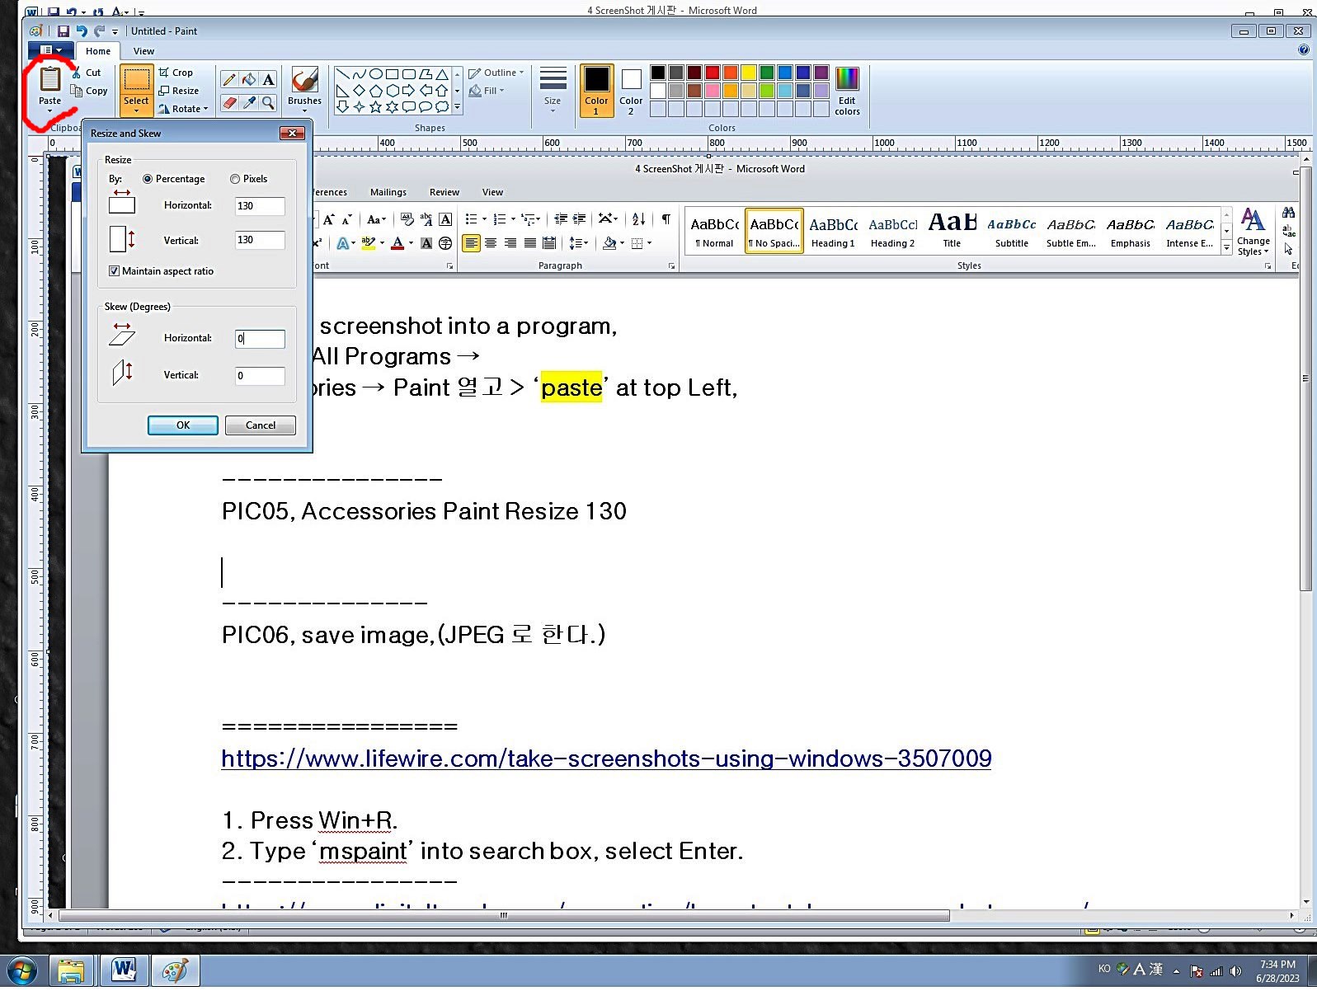Screen dimensions: 1317x991
Task: Click the Skew Horizontal degrees field
Action: point(260,339)
